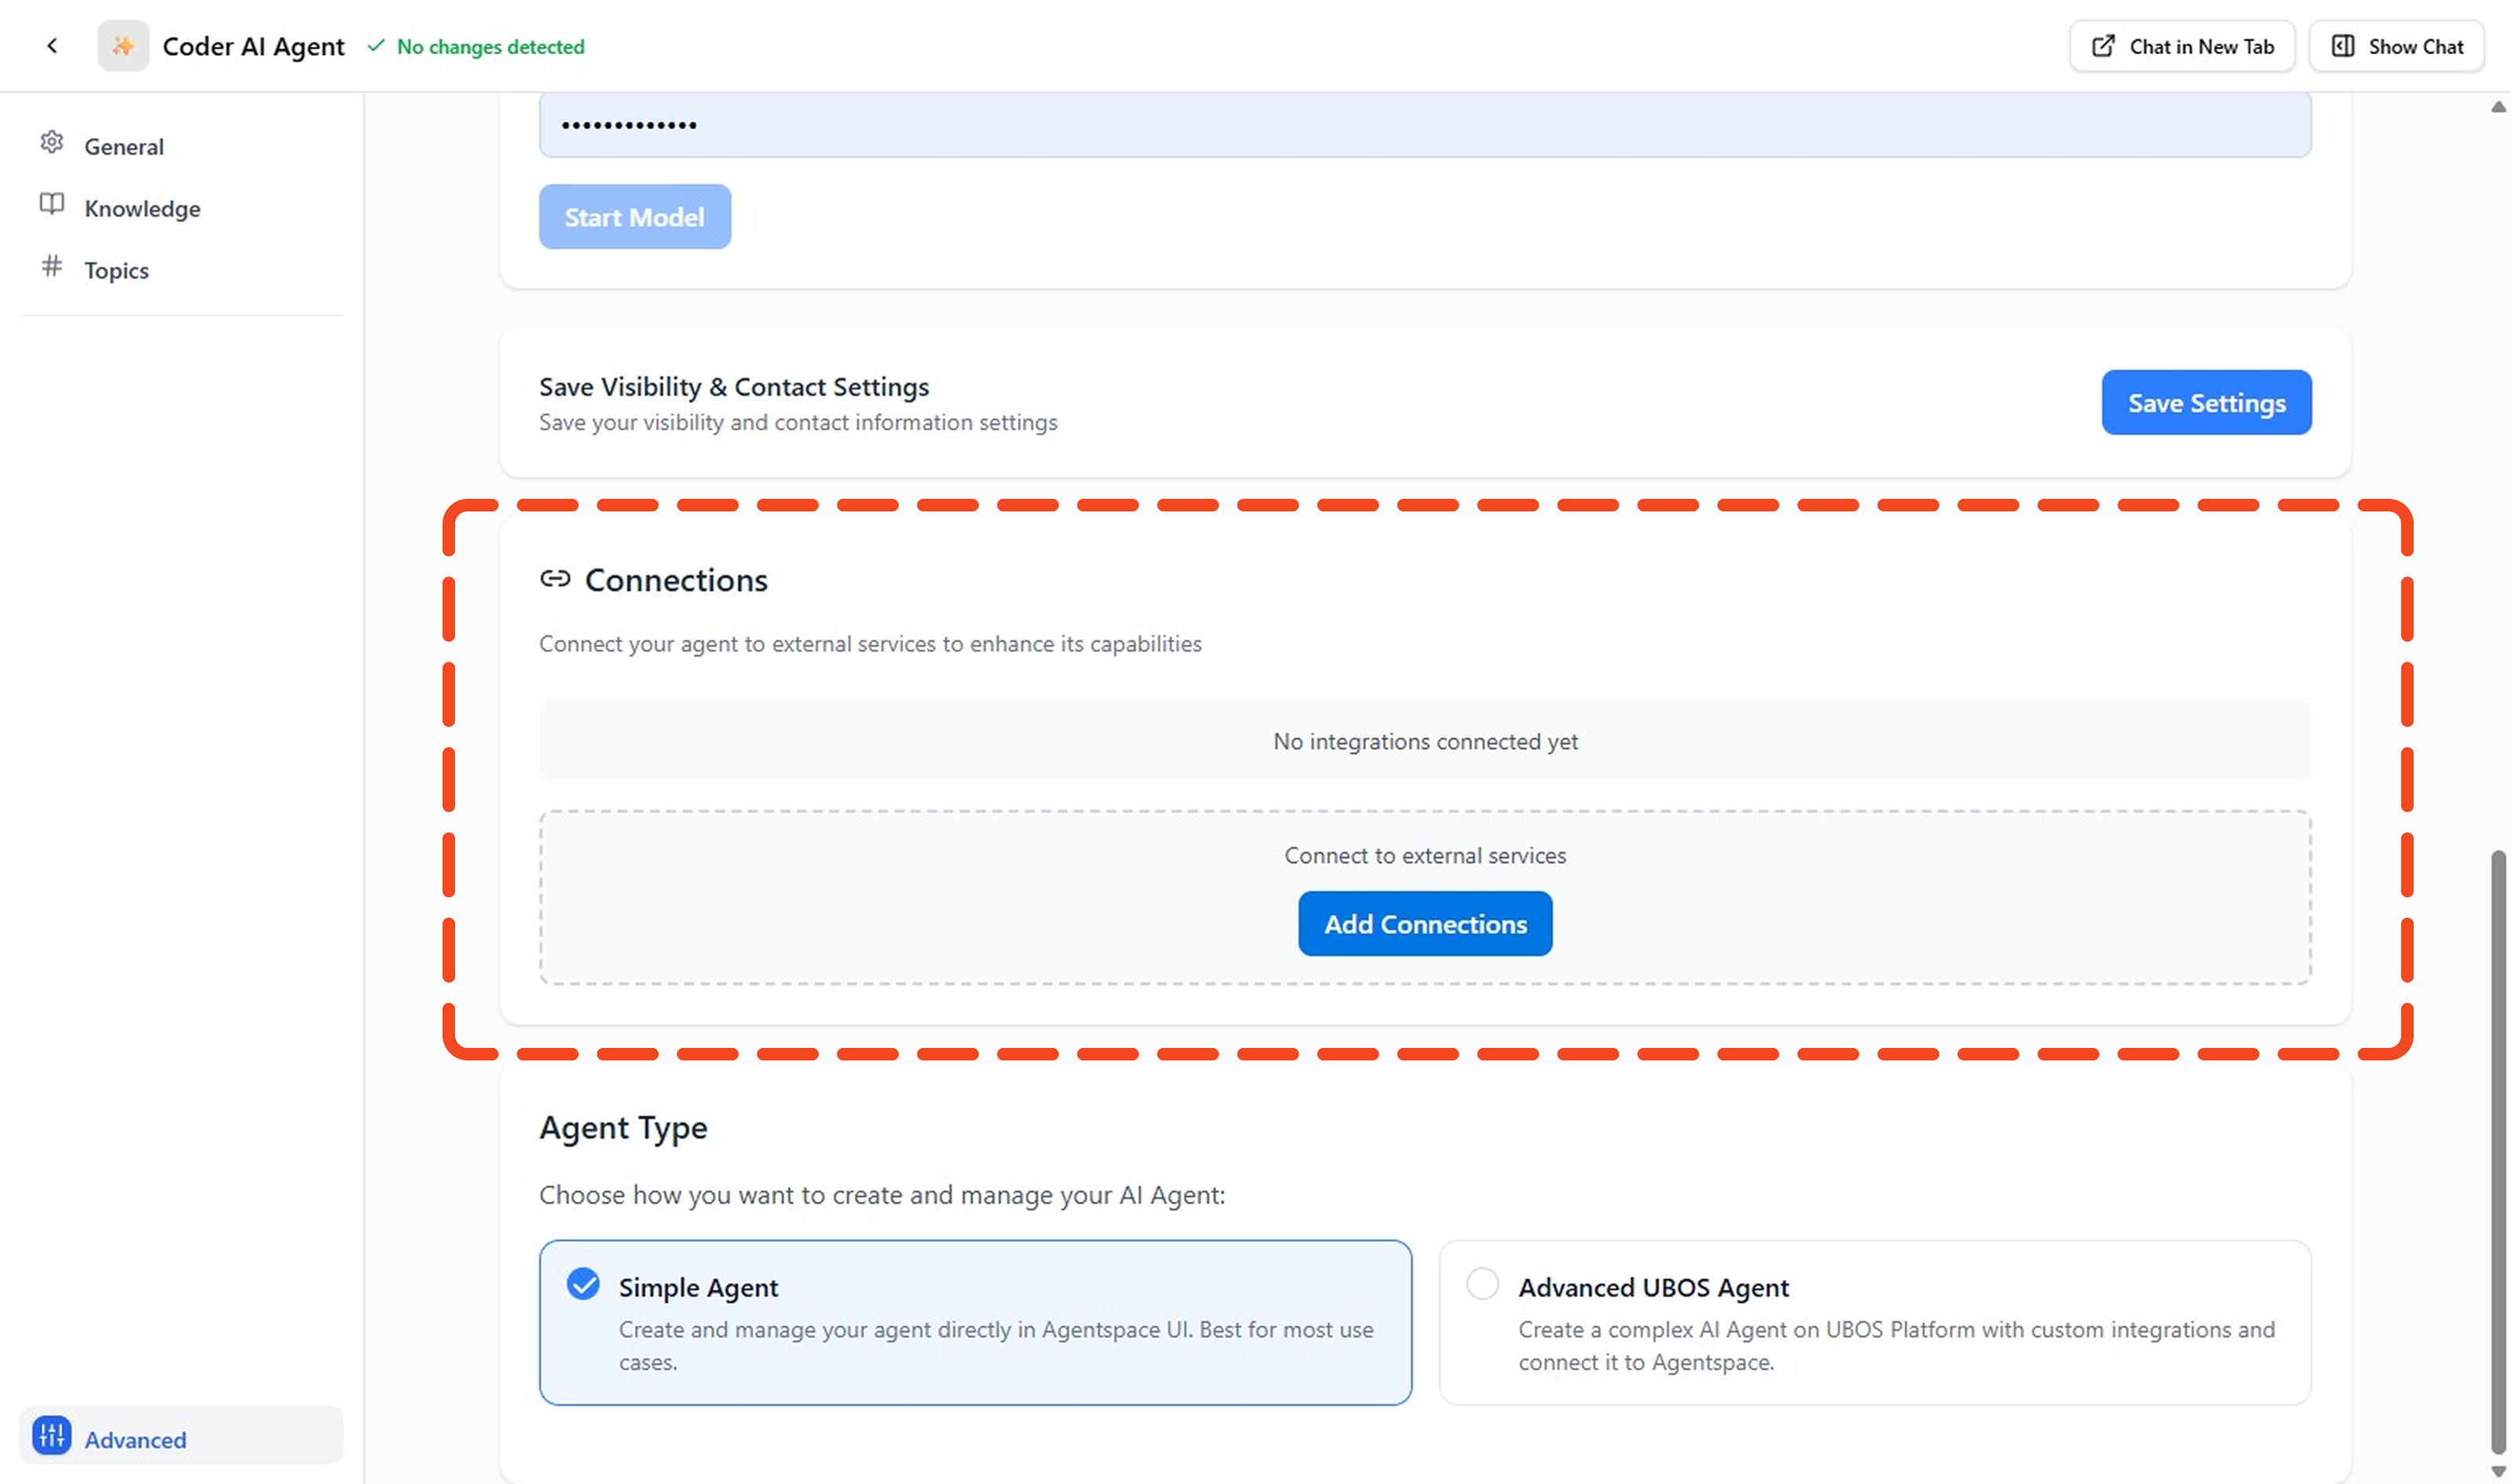Click the Add Connections button
The image size is (2511, 1484).
tap(1424, 924)
